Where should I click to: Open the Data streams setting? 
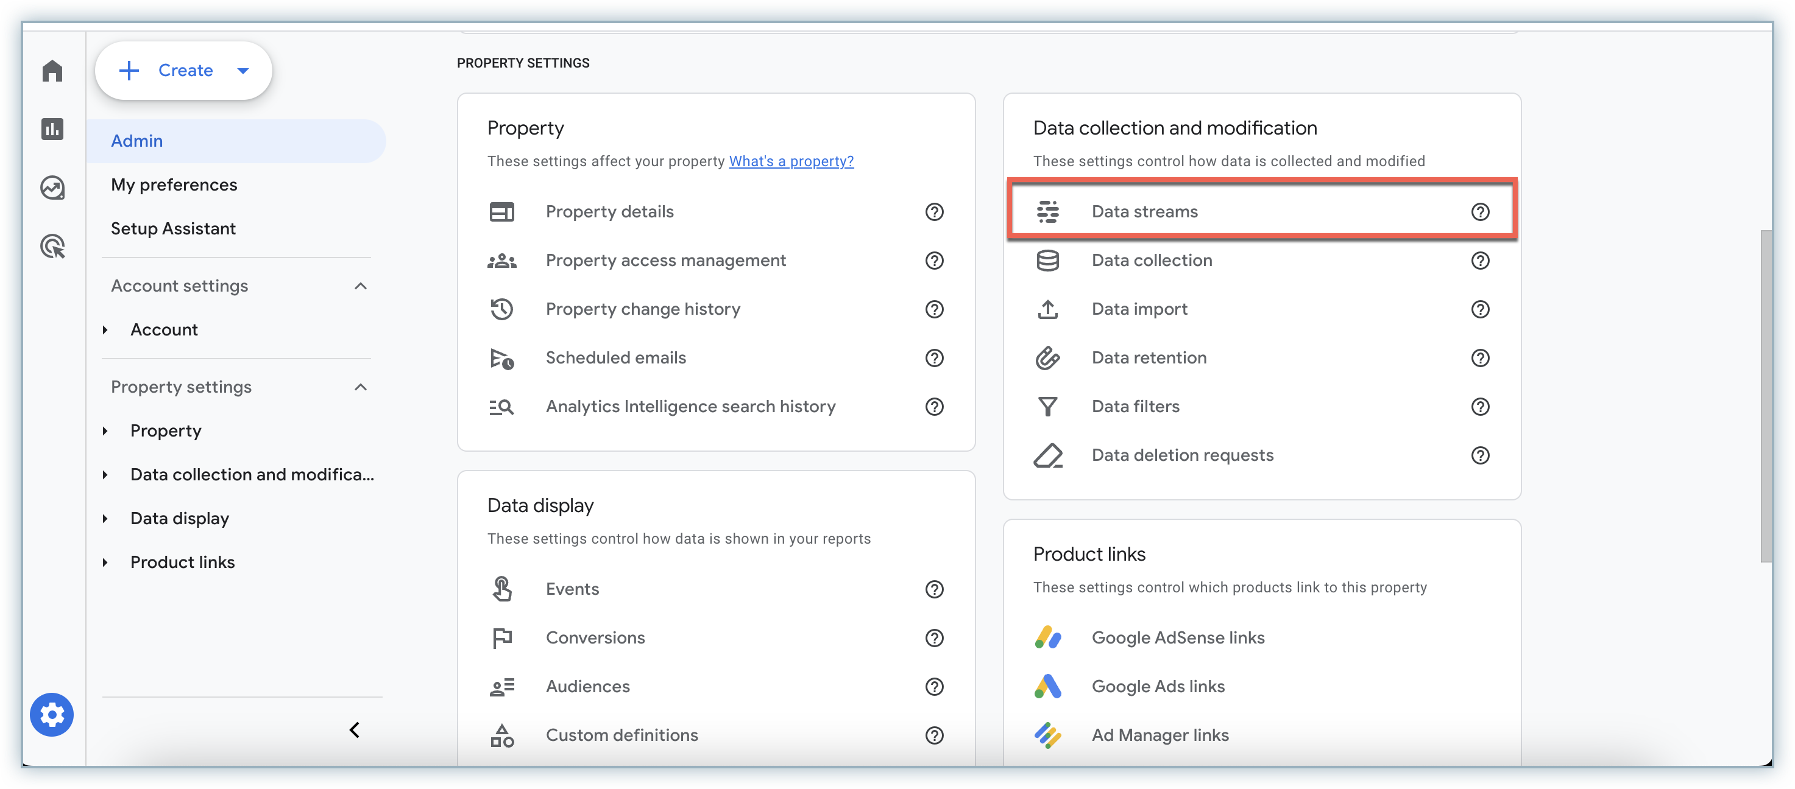pyautogui.click(x=1144, y=212)
